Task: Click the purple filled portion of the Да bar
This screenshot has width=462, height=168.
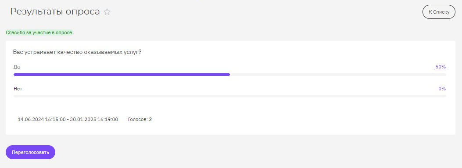Action: tap(122, 75)
